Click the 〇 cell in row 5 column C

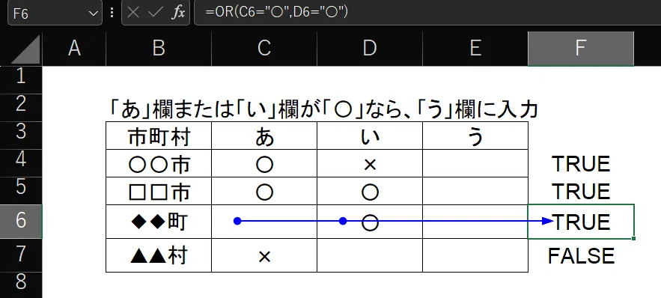pyautogui.click(x=264, y=192)
